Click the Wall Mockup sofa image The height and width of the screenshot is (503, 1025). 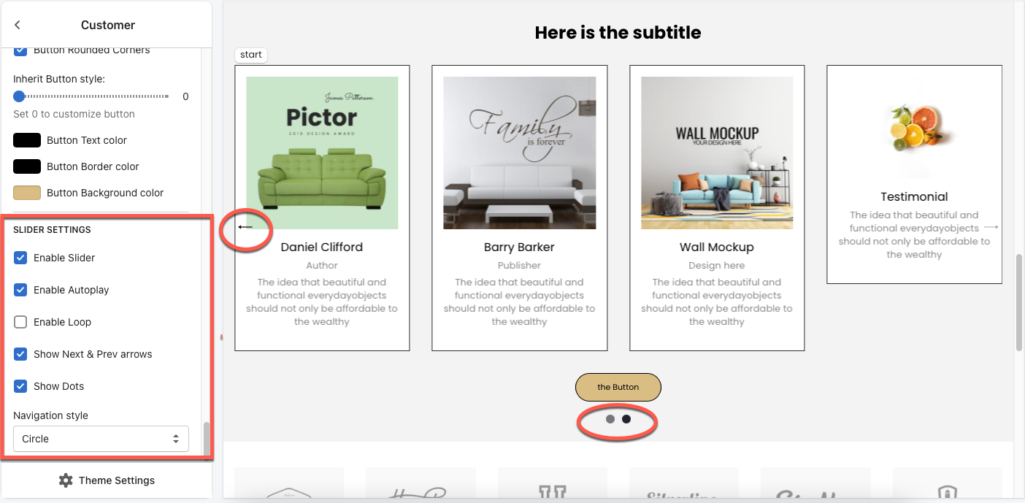pyautogui.click(x=717, y=153)
